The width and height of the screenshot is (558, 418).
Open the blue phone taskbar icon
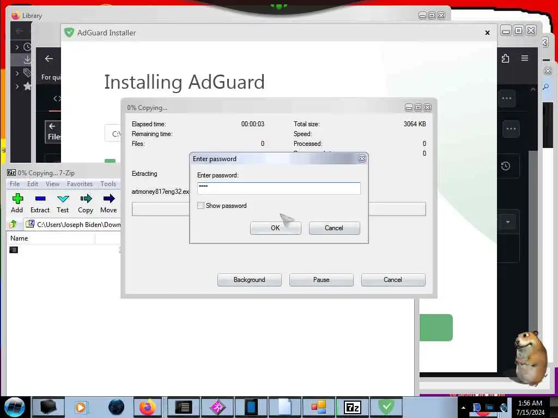(x=251, y=407)
